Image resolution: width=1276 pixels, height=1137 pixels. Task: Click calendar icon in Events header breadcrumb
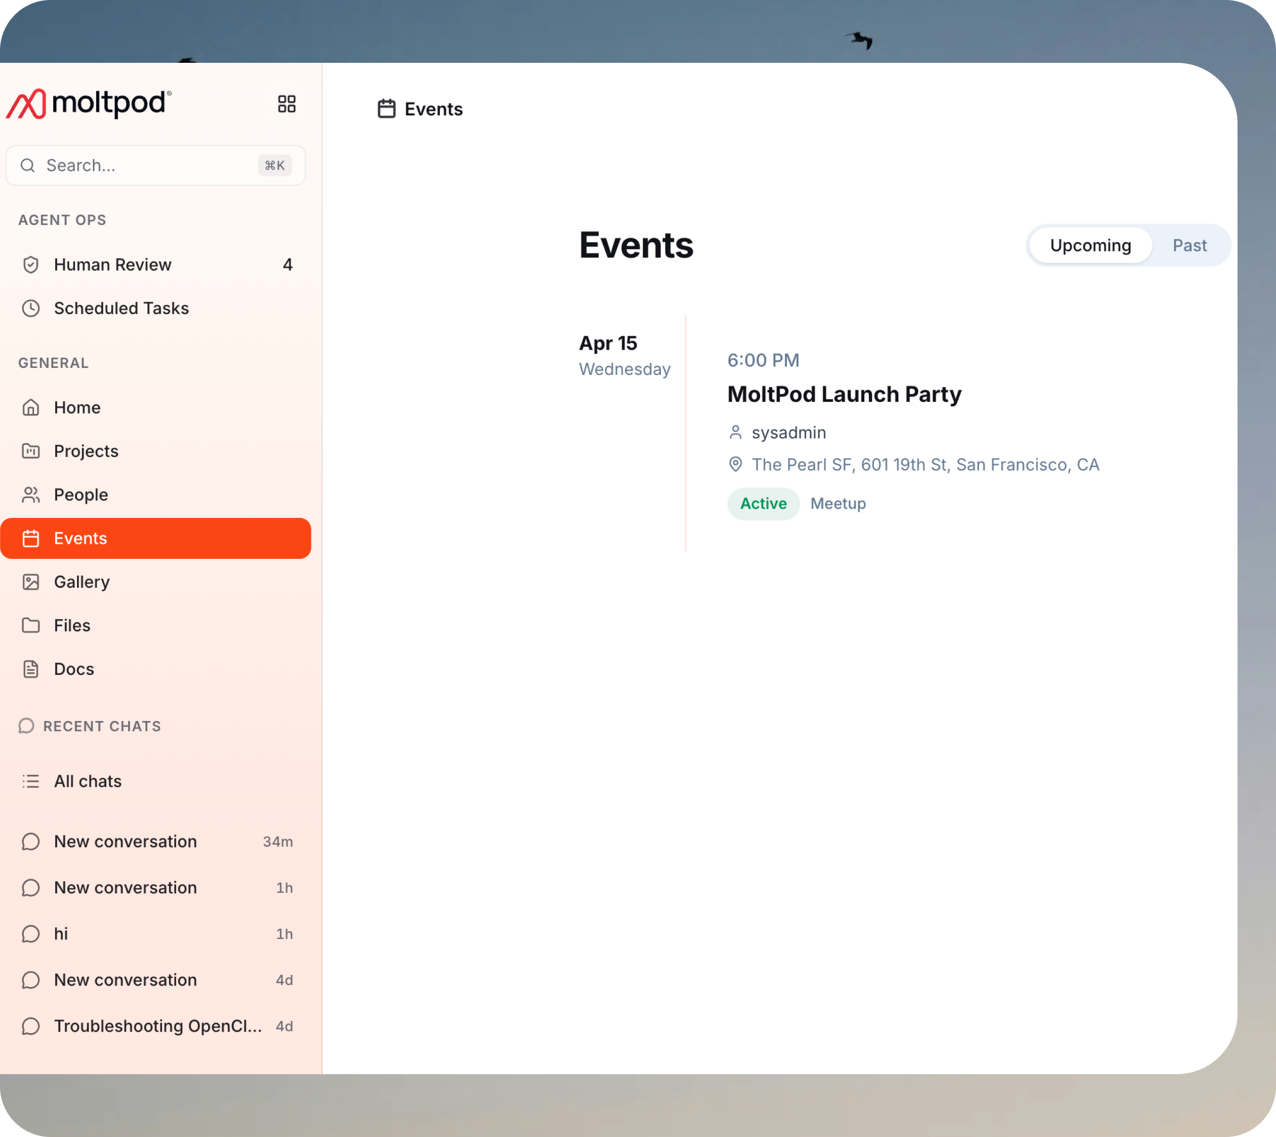point(386,109)
